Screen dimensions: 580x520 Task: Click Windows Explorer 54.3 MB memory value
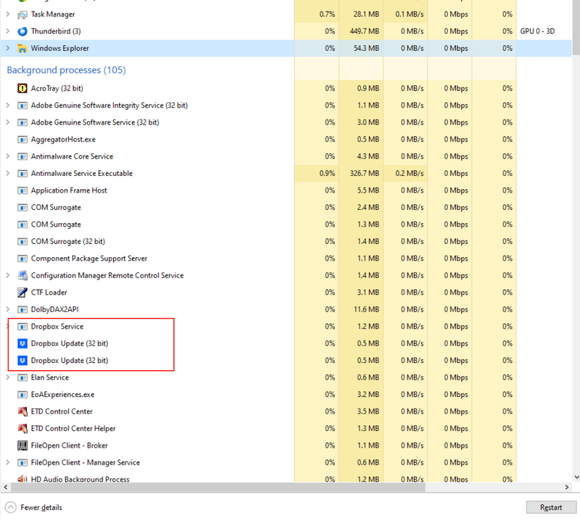tap(366, 49)
